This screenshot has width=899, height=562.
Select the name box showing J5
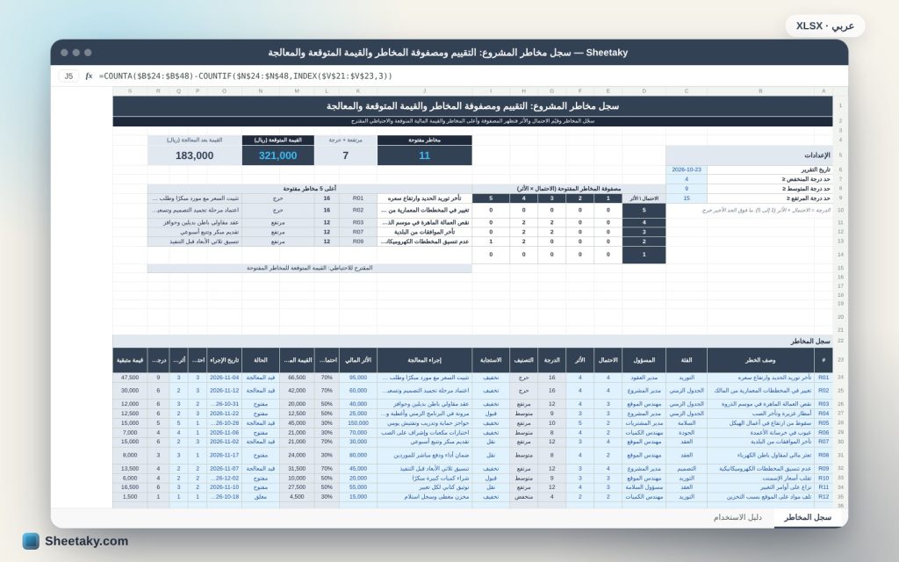tap(68, 76)
